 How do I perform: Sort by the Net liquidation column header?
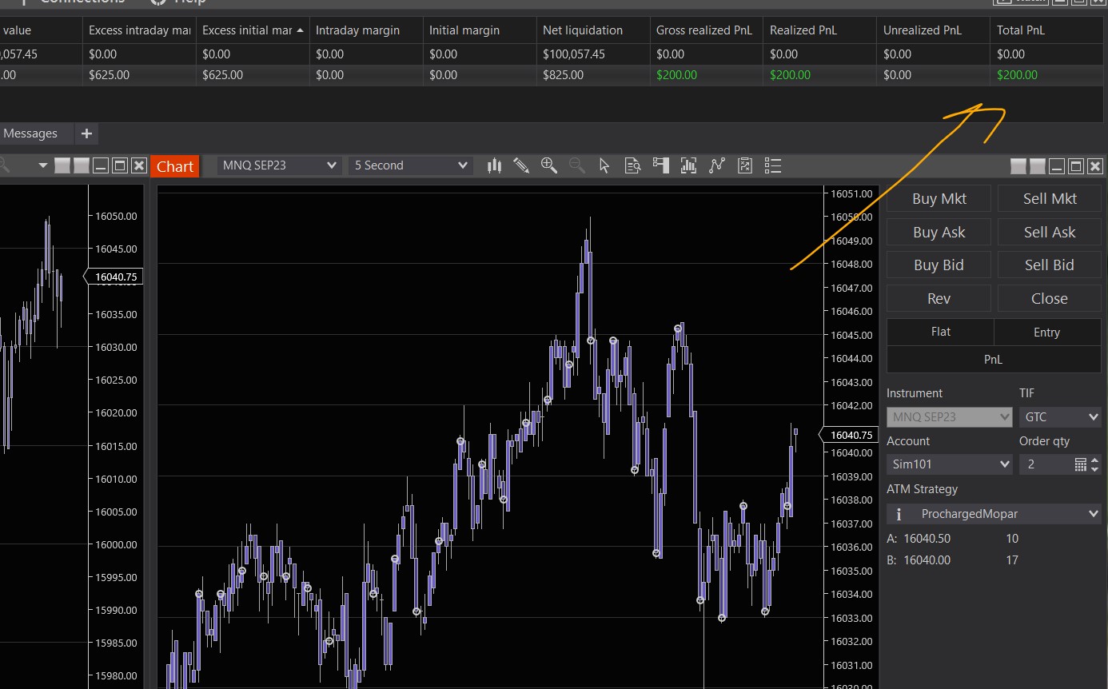(583, 30)
